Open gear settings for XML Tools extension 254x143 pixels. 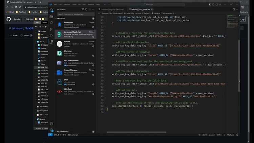tap(93, 94)
